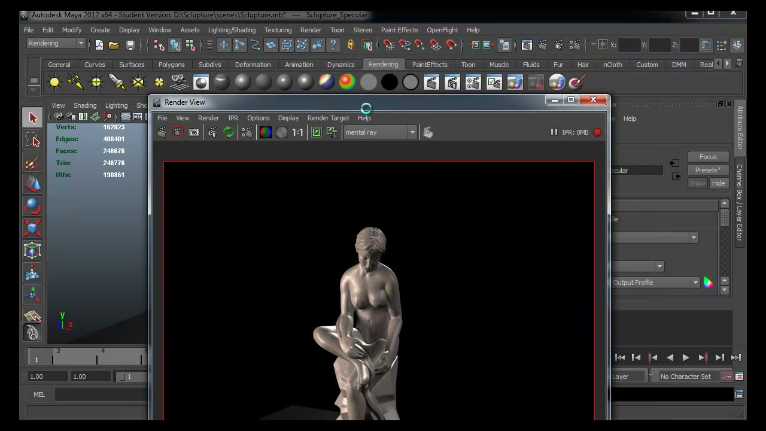Click the Hide button in Attribute Editor
The image size is (766, 431).
pos(718,183)
